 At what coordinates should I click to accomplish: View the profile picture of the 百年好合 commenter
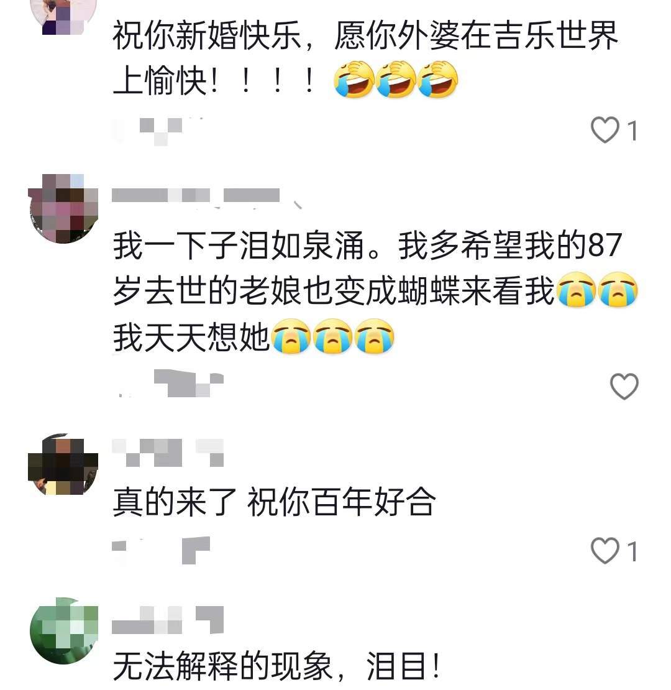click(63, 465)
